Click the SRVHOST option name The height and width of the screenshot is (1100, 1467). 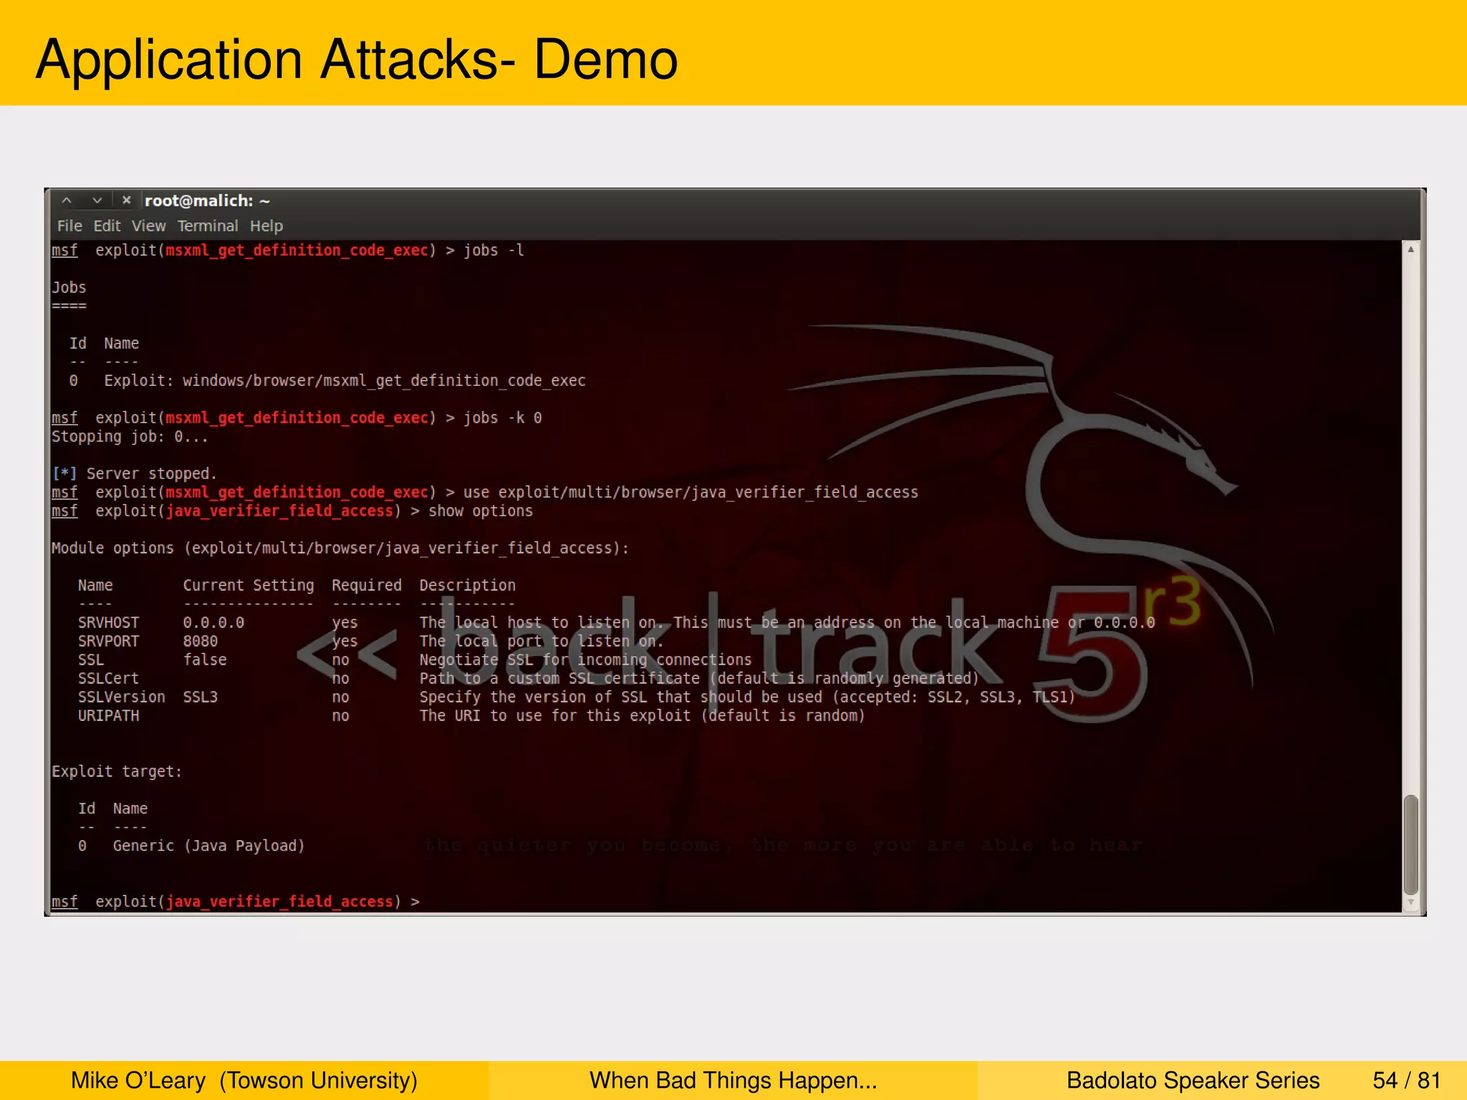click(x=109, y=622)
